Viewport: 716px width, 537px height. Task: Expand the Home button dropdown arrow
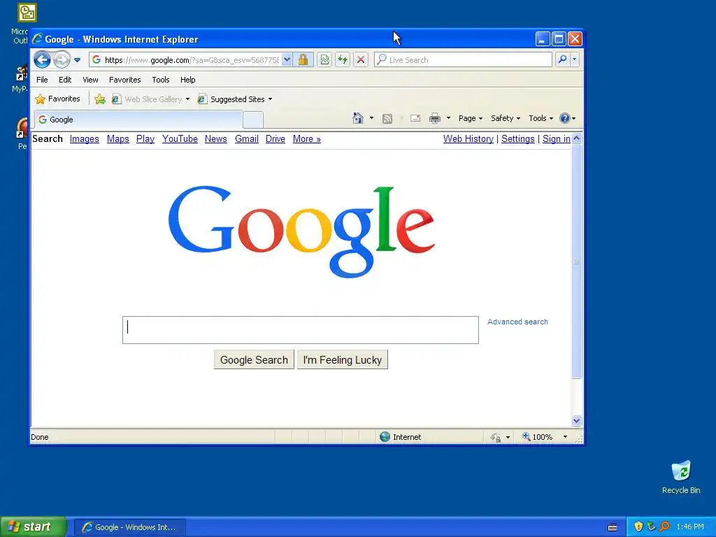[371, 118]
